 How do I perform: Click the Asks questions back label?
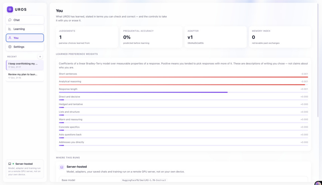[x=70, y=135]
